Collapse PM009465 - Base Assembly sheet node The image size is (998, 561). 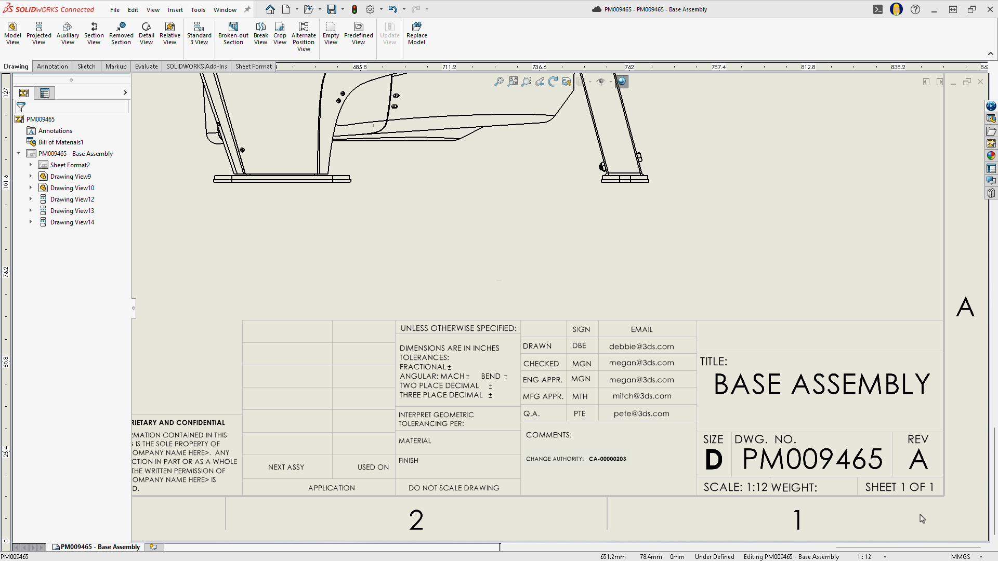(19, 154)
